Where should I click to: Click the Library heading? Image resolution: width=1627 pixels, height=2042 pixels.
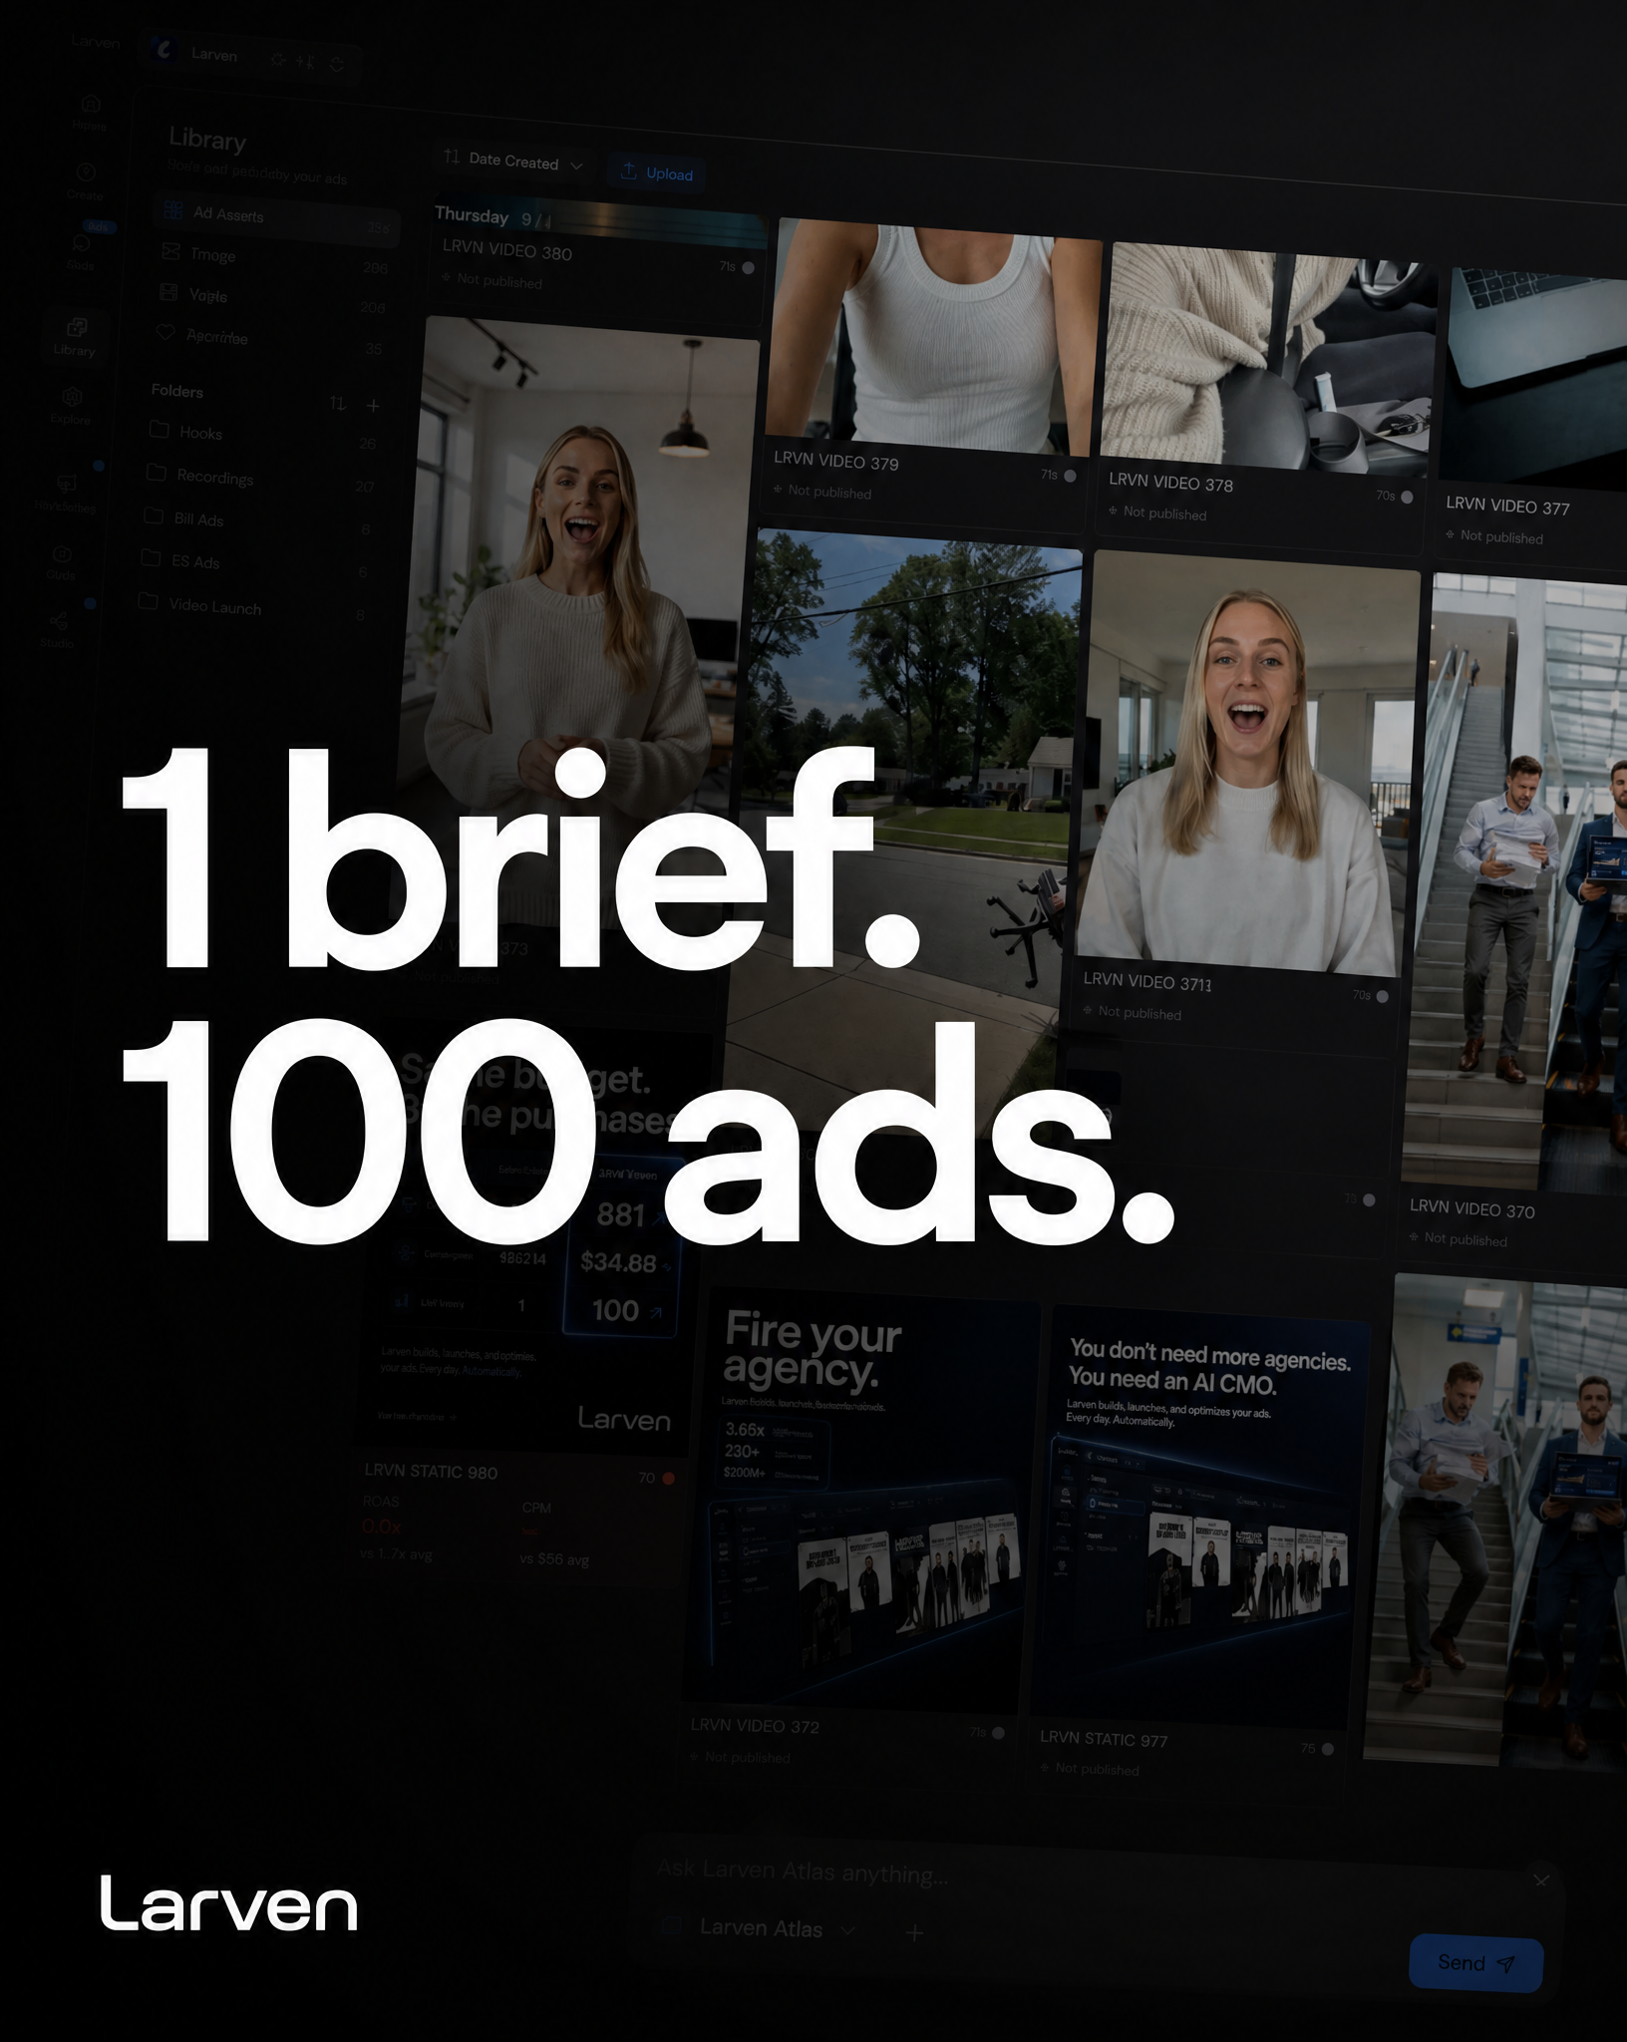[207, 139]
